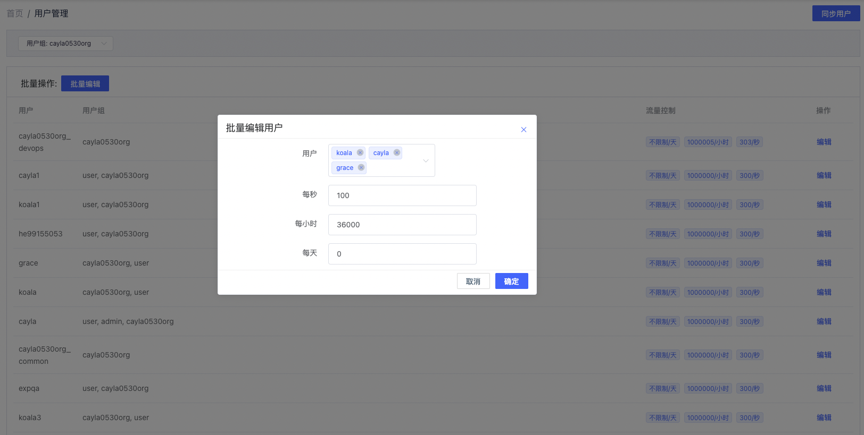864x435 pixels.
Task: Edit the he99155053 user row
Action: coord(824,234)
